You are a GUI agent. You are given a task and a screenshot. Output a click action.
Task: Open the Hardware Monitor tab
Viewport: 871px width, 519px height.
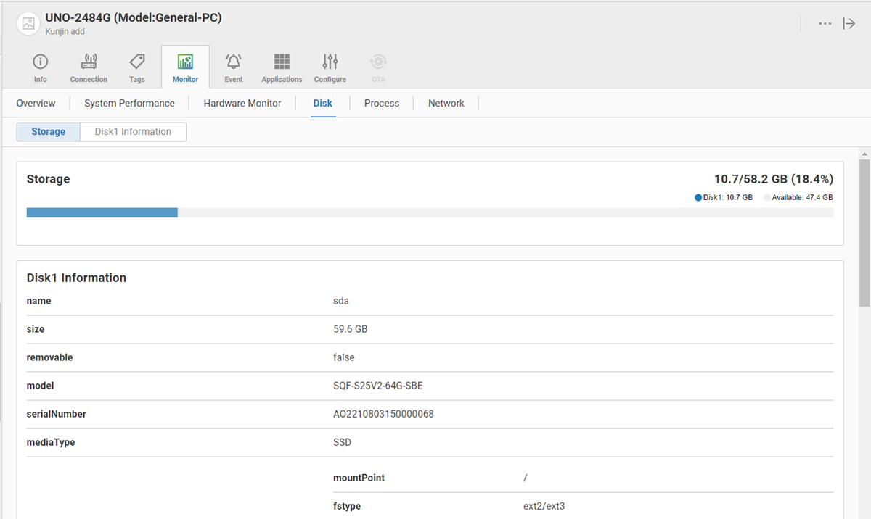pos(242,104)
